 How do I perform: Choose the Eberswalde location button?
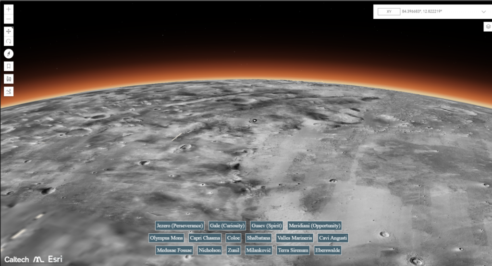click(328, 251)
